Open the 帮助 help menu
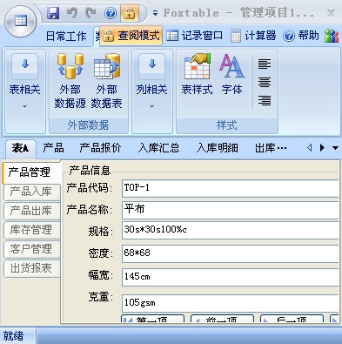342x344 pixels. point(301,36)
